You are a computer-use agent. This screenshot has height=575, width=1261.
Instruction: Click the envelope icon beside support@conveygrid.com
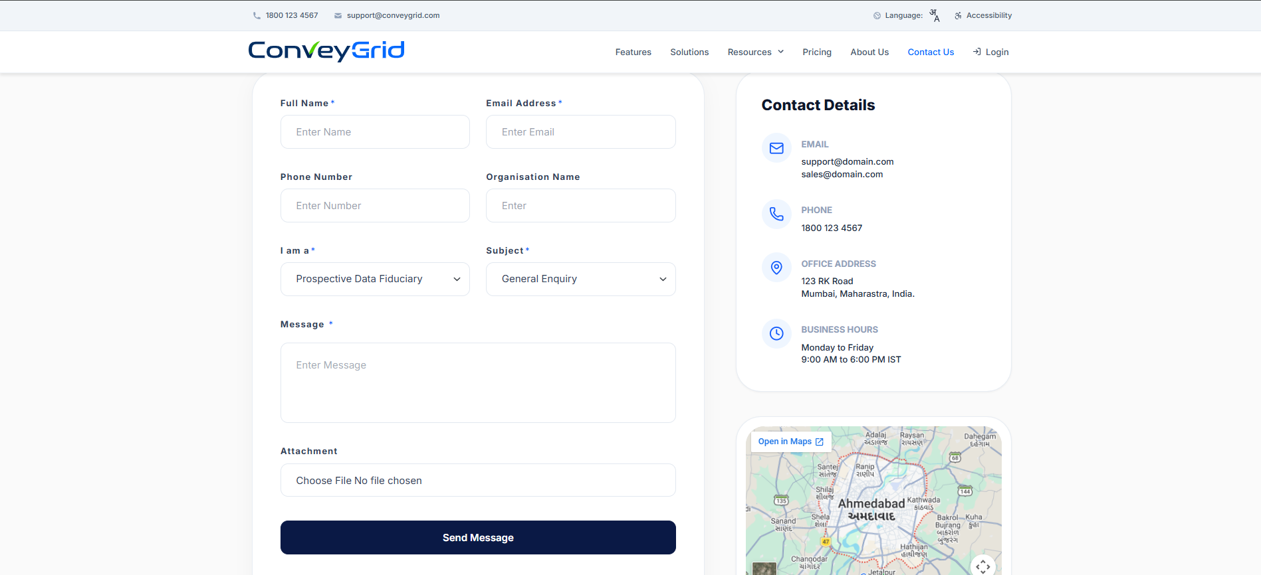338,16
